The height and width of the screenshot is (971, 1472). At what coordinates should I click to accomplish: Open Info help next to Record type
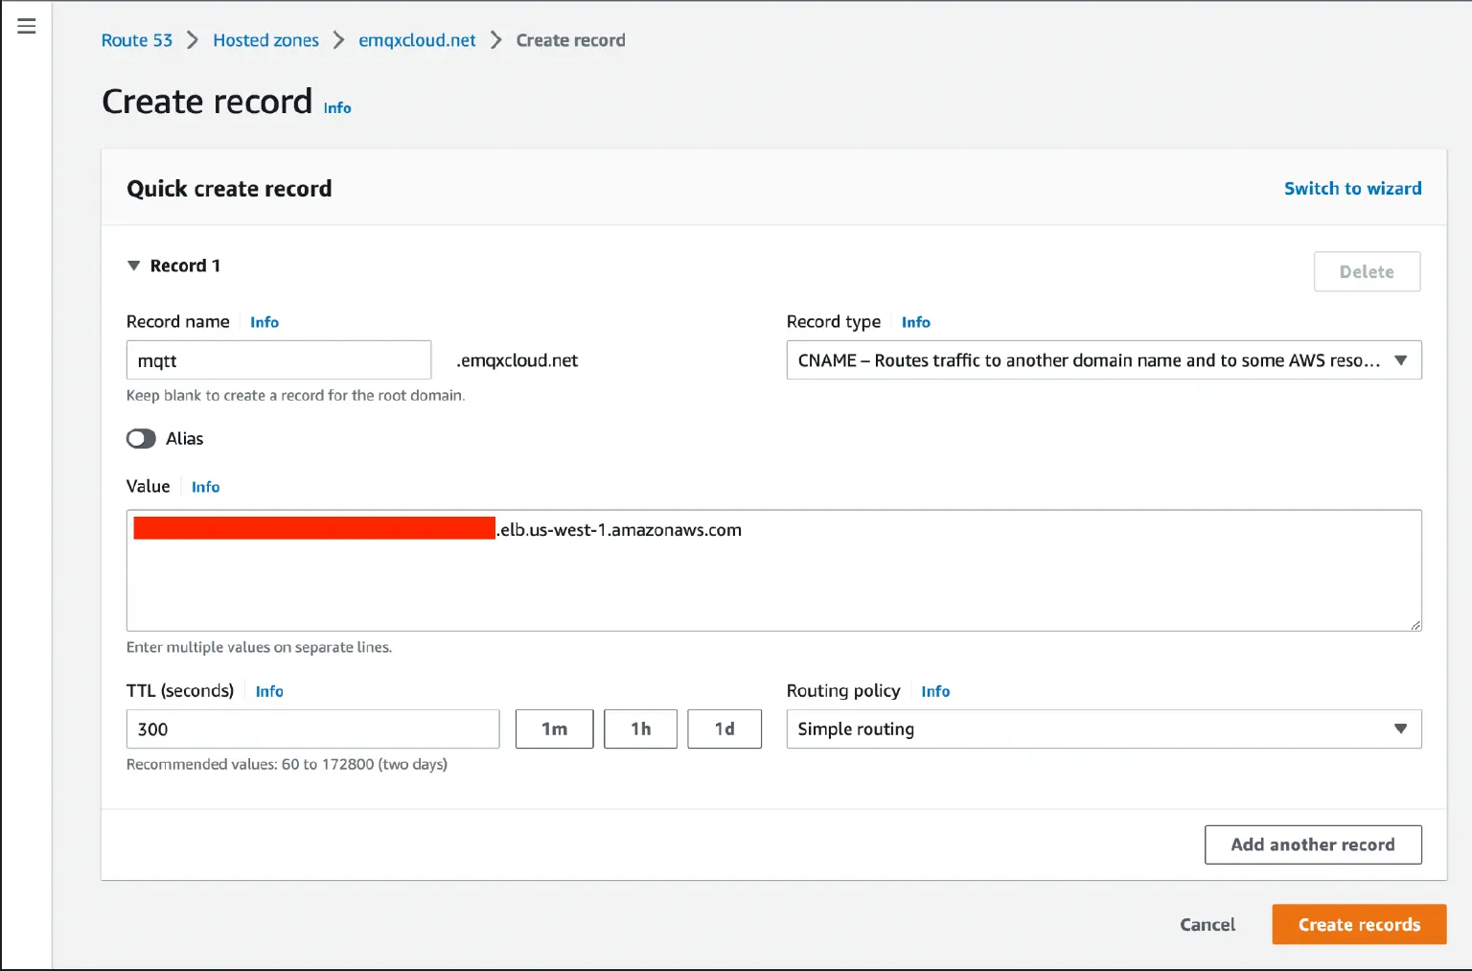[x=915, y=322]
